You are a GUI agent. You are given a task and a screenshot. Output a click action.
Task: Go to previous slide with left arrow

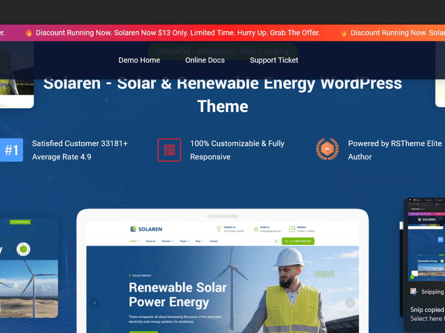pyautogui.click(x=95, y=303)
